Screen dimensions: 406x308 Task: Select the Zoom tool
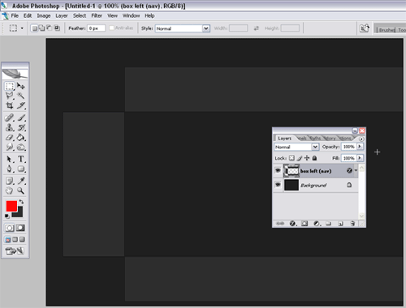(21, 190)
